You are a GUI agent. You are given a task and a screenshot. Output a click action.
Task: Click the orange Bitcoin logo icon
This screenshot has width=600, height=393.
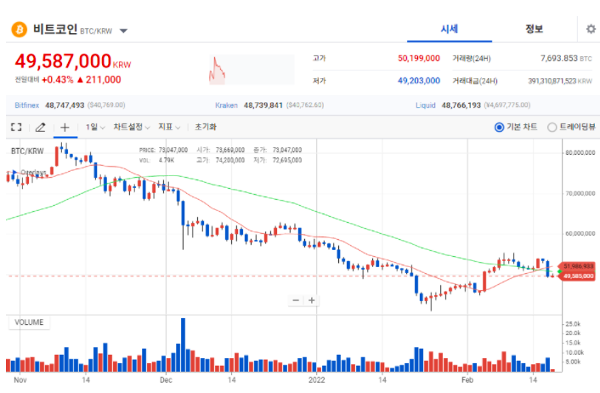(19, 30)
